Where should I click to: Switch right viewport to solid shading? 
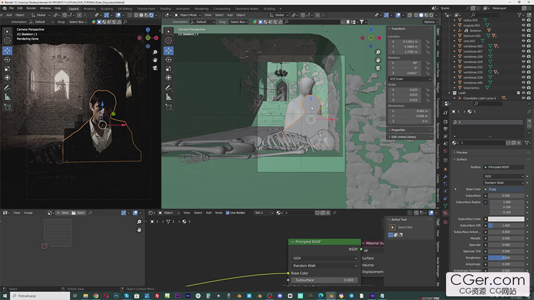pyautogui.click(x=421, y=15)
